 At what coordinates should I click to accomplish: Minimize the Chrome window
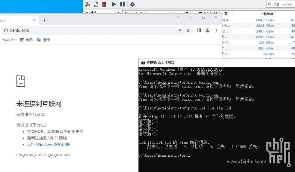pyautogui.click(x=191, y=17)
